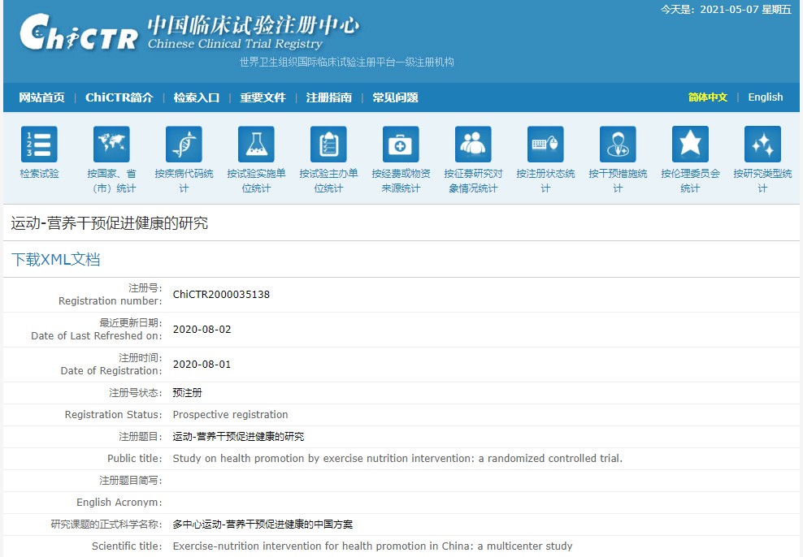Click the Registration number: field label
Image resolution: width=803 pixels, height=557 pixels.
click(110, 300)
